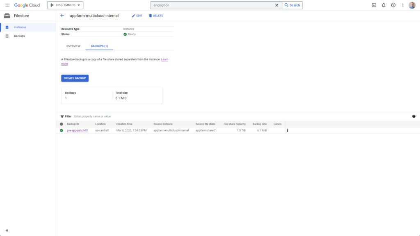
Task: Open the pre-app-patch-01 backup link
Action: click(x=78, y=130)
